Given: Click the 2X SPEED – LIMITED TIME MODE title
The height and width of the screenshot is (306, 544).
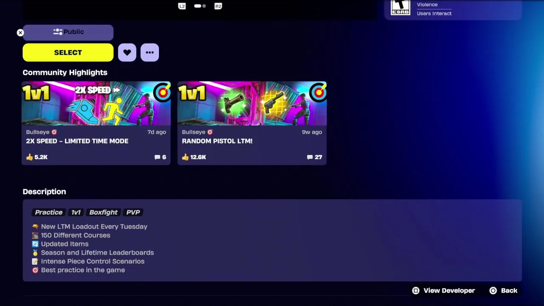Looking at the screenshot, I should [77, 141].
